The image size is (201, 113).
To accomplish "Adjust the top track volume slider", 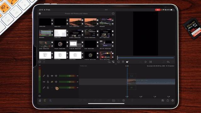I will [x=68, y=76].
